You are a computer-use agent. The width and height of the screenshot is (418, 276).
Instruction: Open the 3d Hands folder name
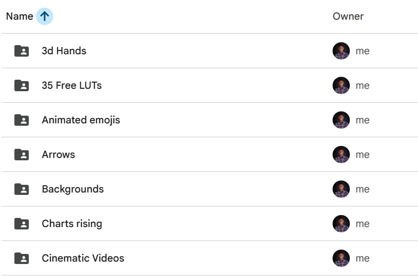coord(64,51)
